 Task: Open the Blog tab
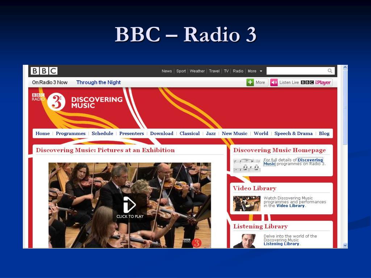(x=324, y=134)
